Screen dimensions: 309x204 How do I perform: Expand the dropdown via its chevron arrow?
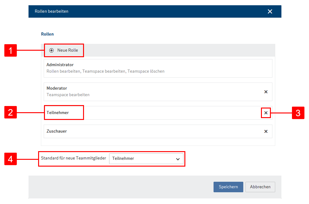click(178, 159)
